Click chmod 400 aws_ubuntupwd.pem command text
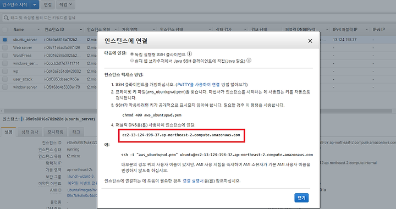396x209 pixels. click(x=152, y=115)
